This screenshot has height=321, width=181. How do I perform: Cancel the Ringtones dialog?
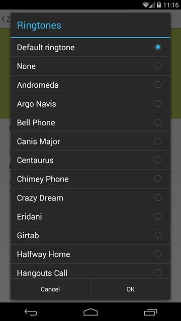pos(50,289)
